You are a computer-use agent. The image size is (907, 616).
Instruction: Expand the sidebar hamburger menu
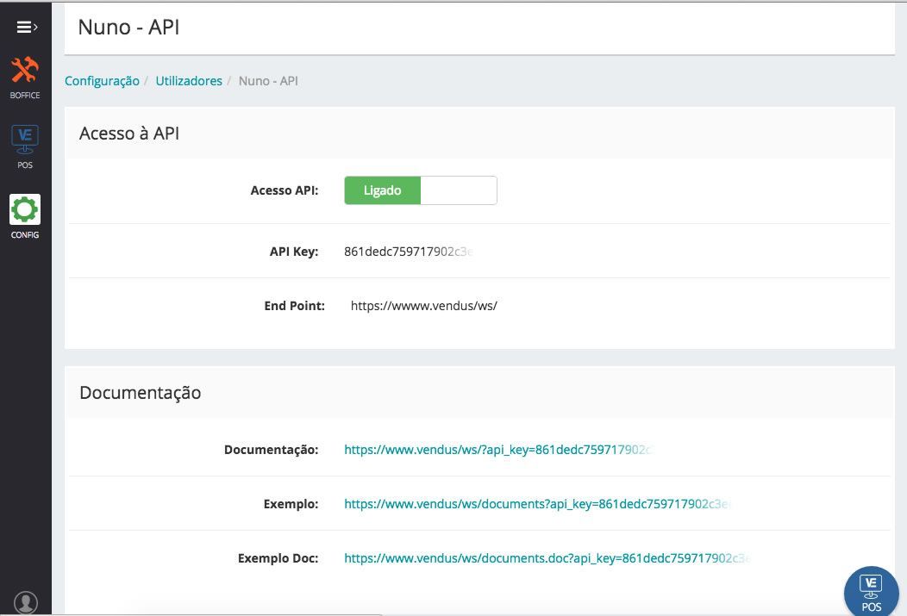[27, 27]
